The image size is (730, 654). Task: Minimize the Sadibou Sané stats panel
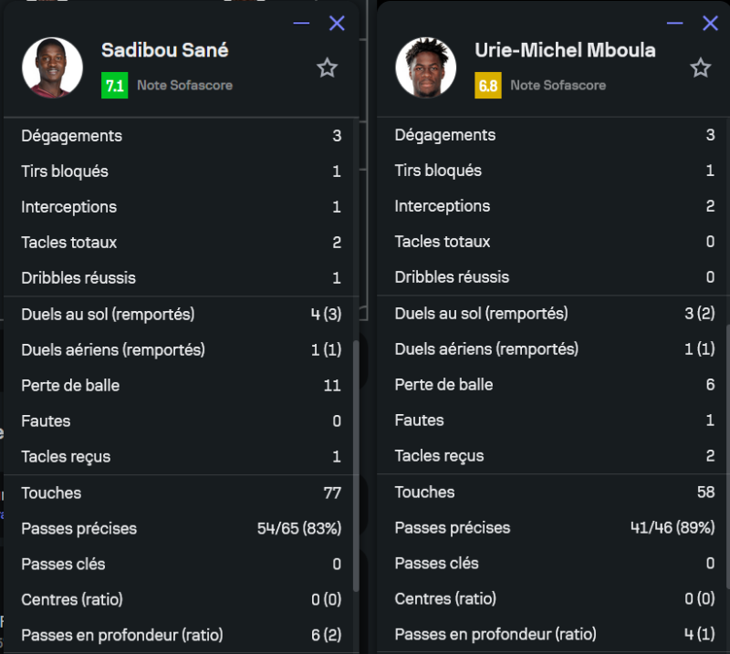(x=301, y=24)
